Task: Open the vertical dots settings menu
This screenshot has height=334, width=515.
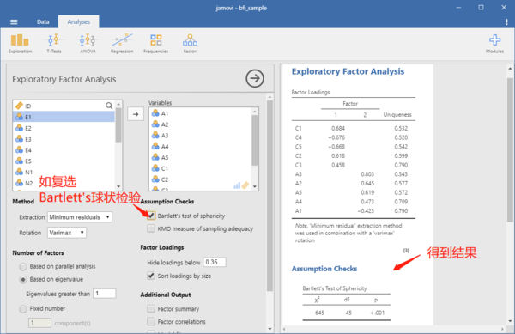Action: point(506,22)
